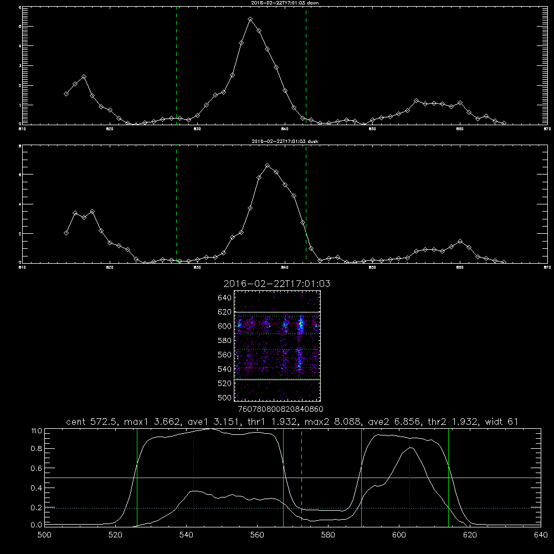The image size is (554, 554).
Task: Click the 620 label on bottom plot x-axis
Action: [470, 535]
